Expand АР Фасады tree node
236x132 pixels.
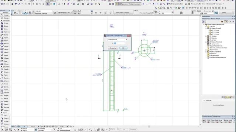(206, 36)
